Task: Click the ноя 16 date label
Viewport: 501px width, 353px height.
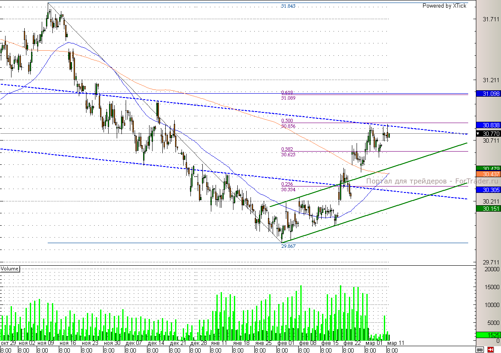Action: 68,343
